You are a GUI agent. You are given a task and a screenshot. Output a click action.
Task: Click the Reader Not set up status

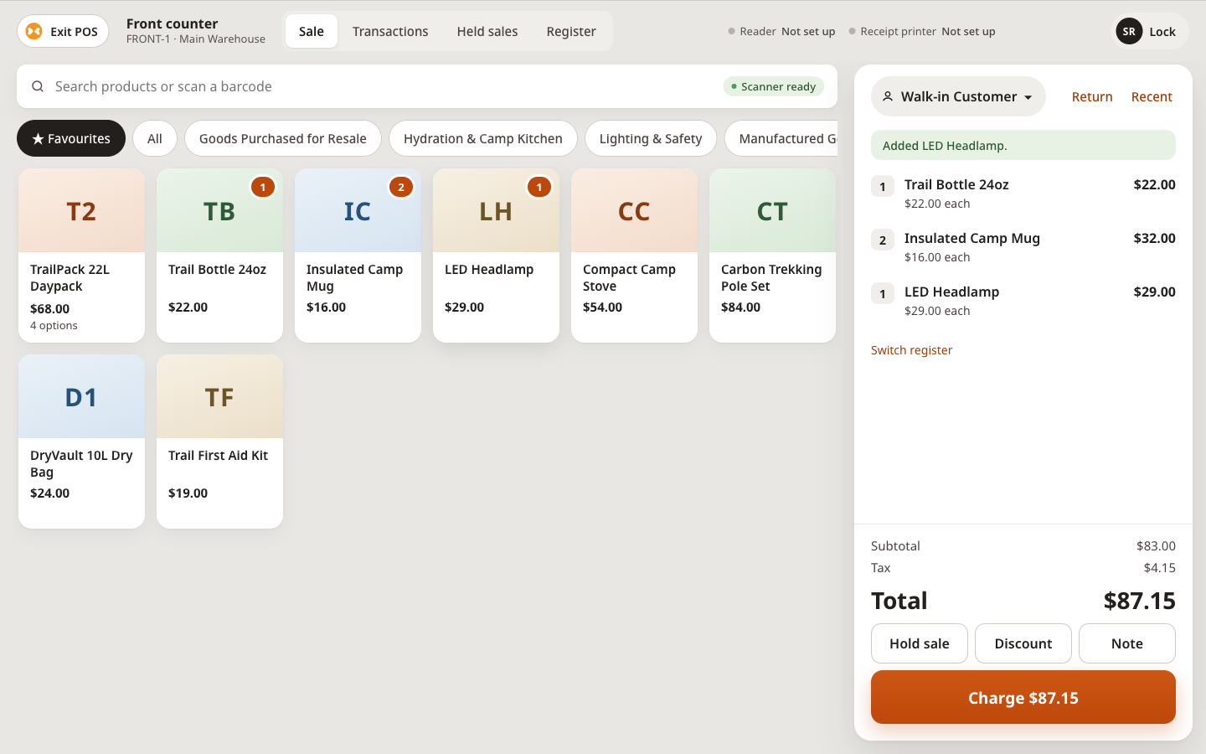(781, 31)
